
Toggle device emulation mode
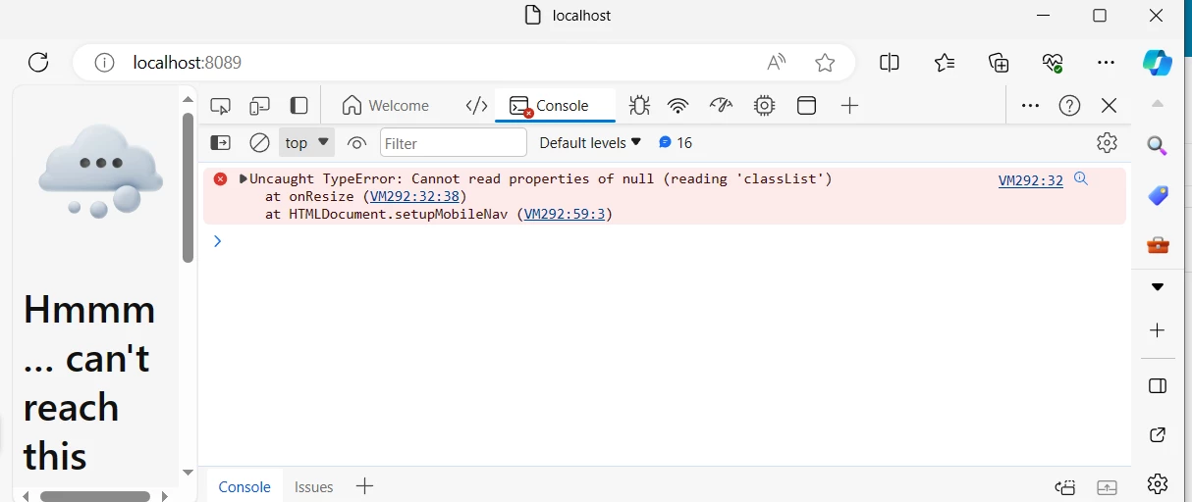(x=259, y=106)
